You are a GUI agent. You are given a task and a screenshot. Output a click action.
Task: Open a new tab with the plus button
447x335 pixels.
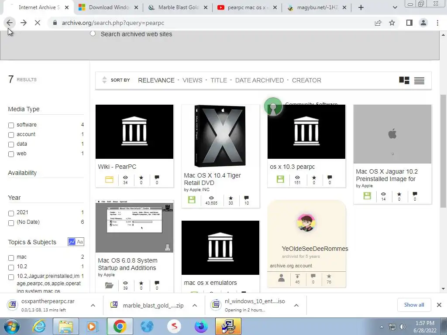(361, 7)
